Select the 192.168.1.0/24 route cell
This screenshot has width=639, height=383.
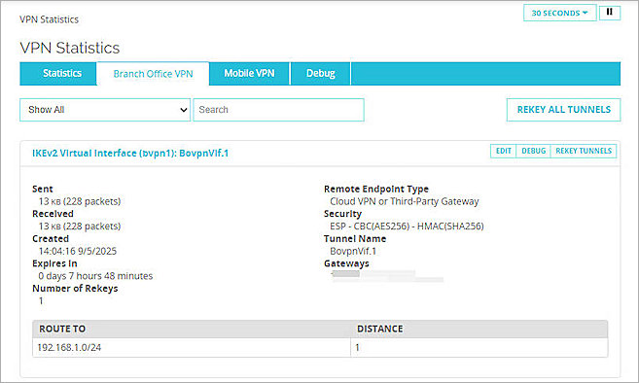[192, 348]
